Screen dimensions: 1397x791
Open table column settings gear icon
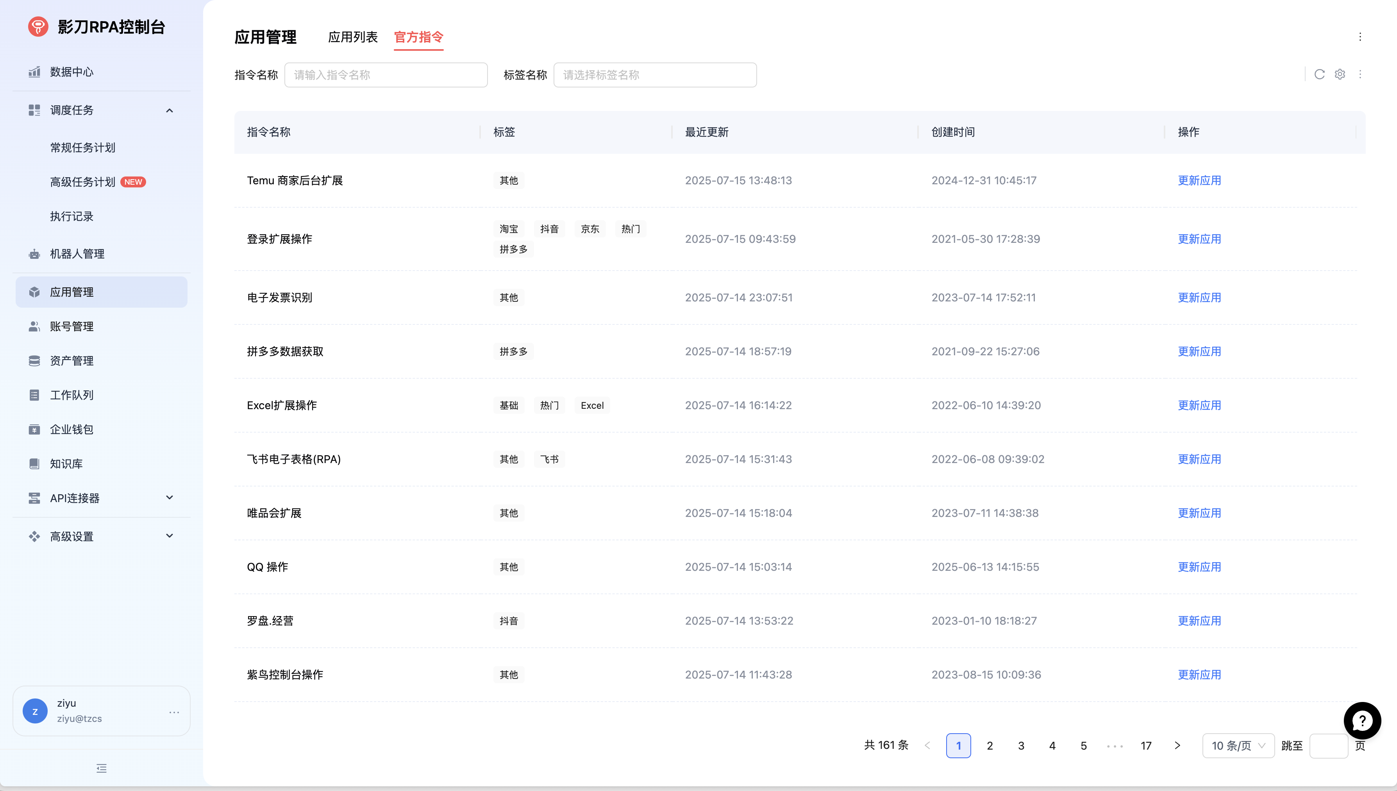coord(1340,75)
